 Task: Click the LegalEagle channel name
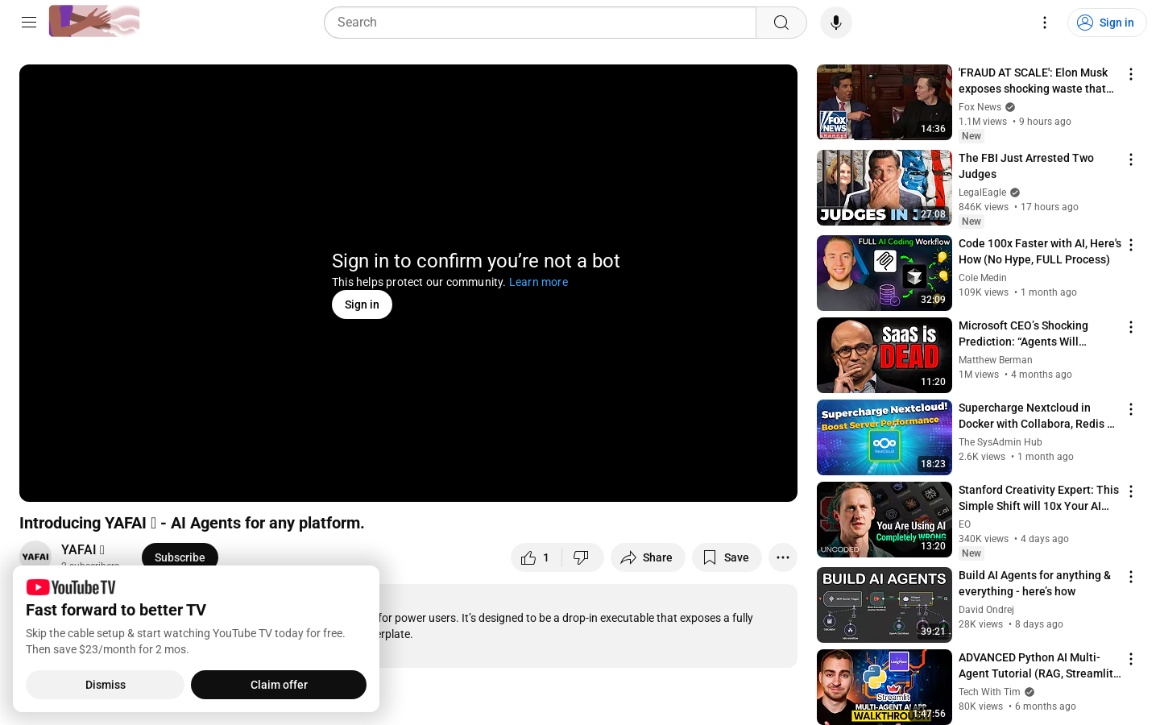(x=982, y=193)
